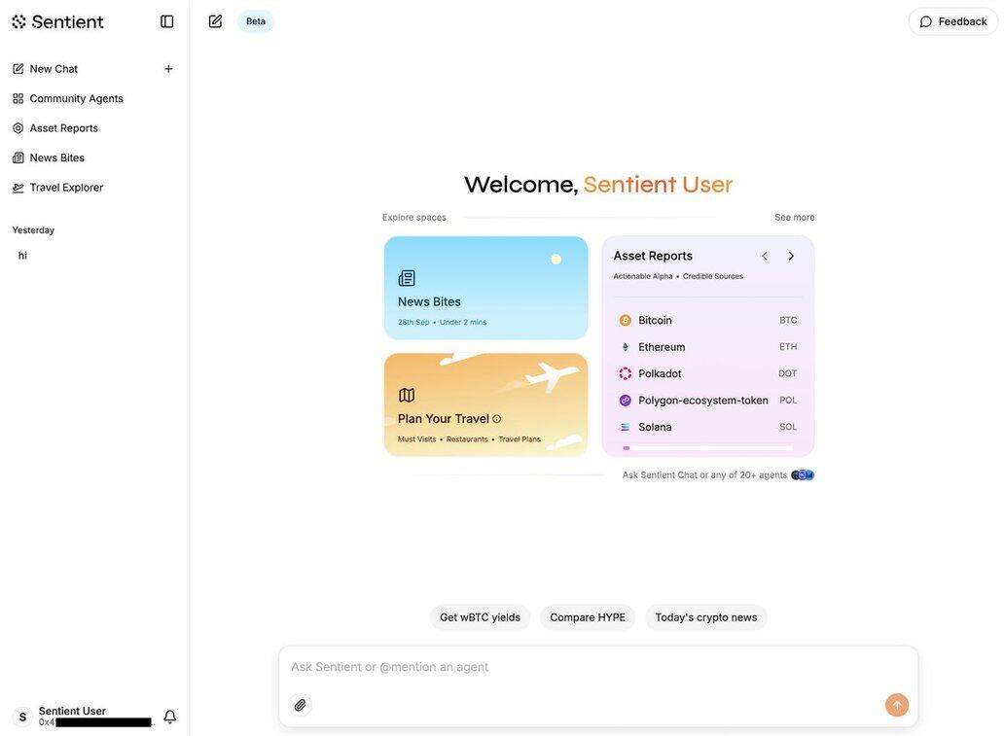Image resolution: width=1004 pixels, height=736 pixels.
Task: Click the plus icon next to New Chat
Action: (168, 68)
